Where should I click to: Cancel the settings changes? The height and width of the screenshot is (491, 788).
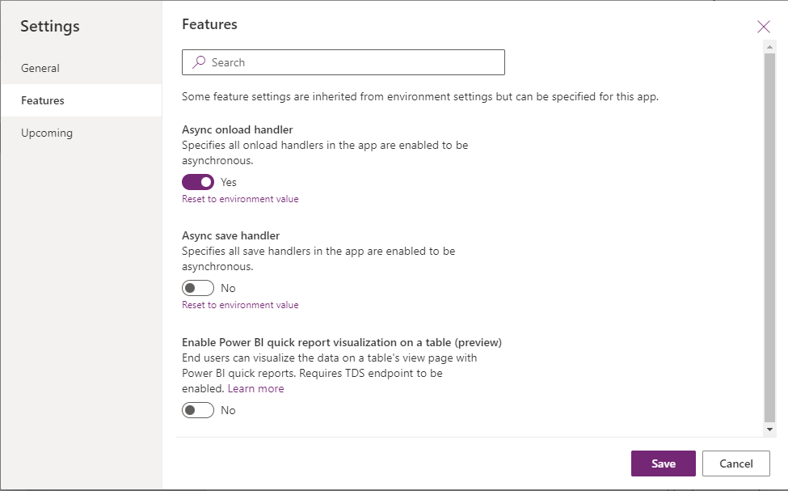pos(735,463)
